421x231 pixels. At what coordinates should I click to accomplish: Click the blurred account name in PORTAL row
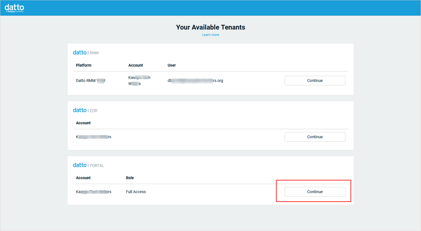coord(93,192)
